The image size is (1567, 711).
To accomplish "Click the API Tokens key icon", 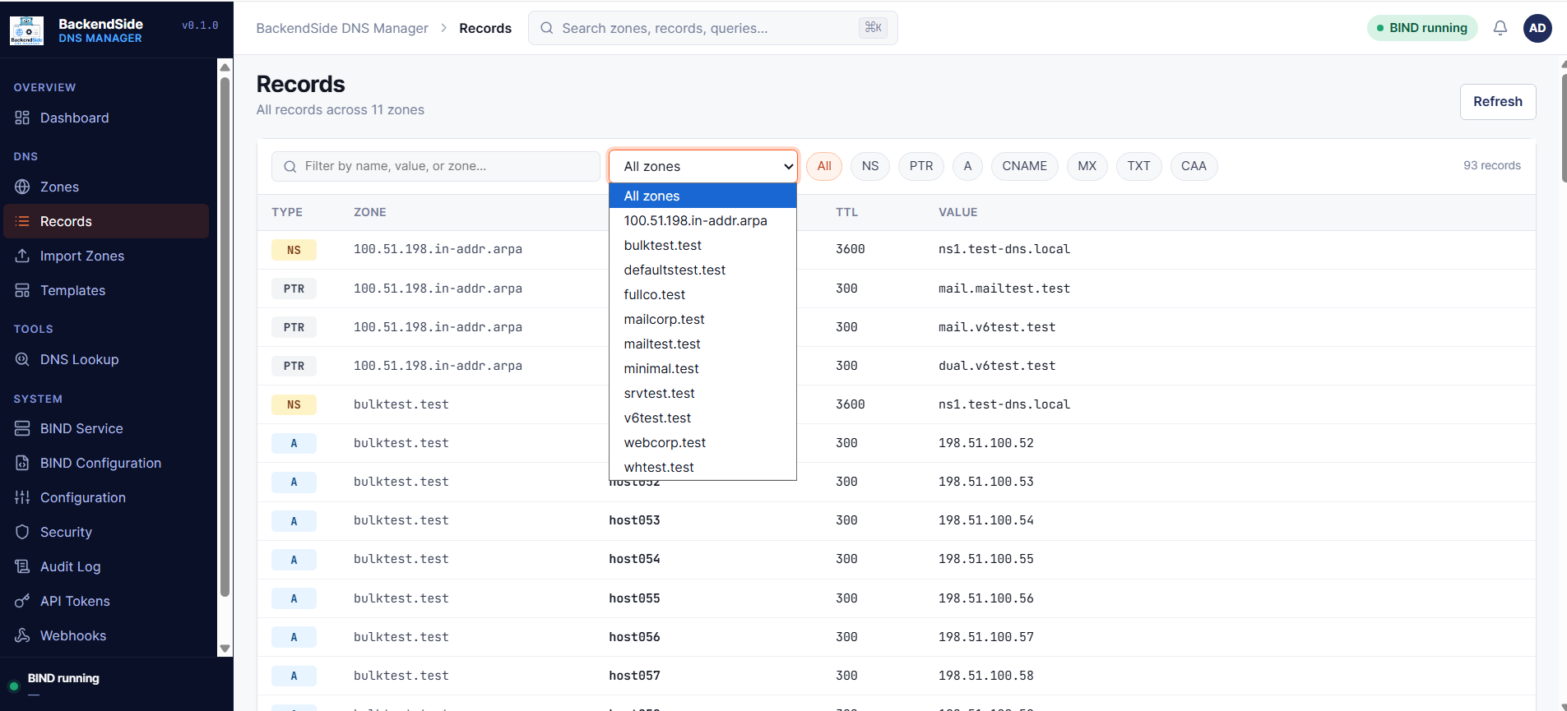I will coord(22,601).
